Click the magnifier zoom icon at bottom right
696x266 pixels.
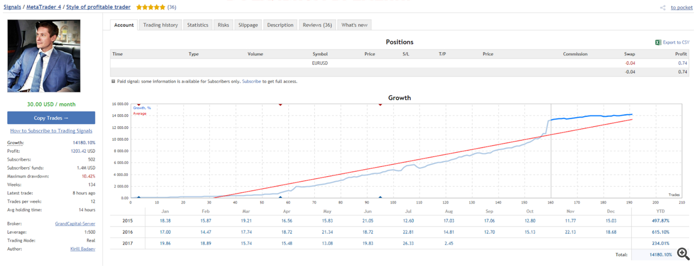[x=683, y=253]
